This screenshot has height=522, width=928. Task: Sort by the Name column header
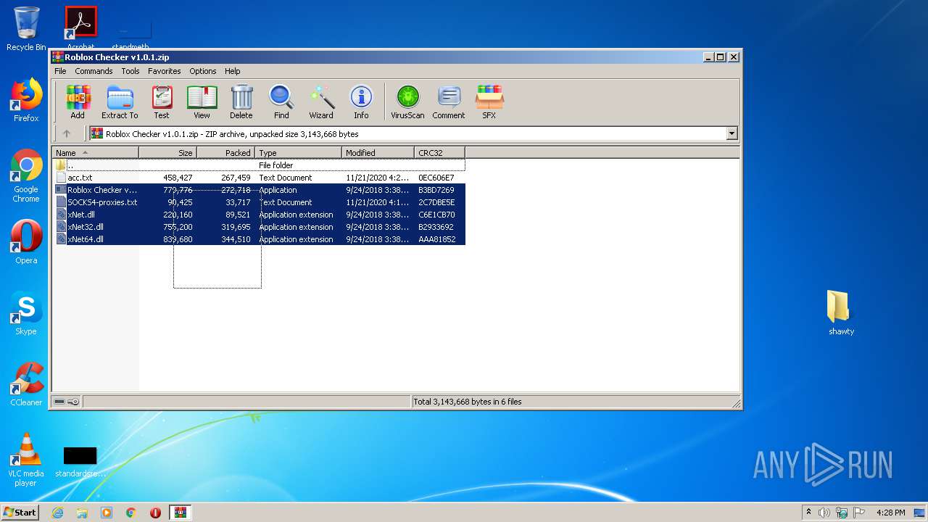click(x=95, y=152)
